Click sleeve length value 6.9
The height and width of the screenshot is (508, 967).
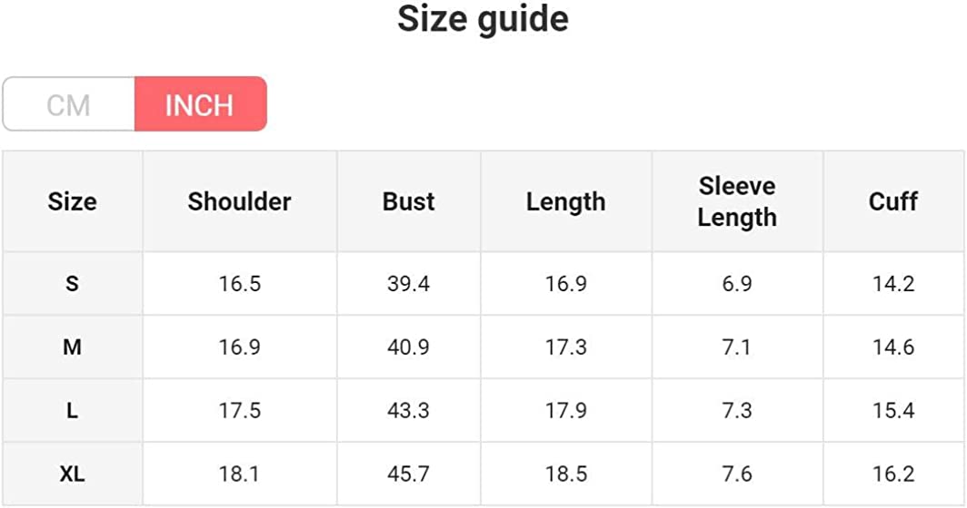click(x=737, y=284)
